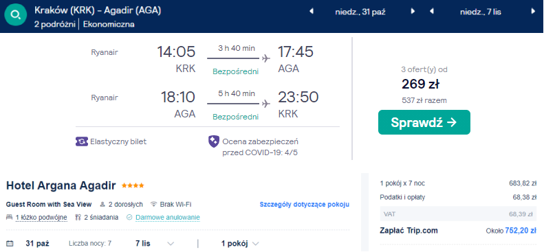Go to the day after niedz., 31 paź
The image size is (544, 252).
coord(413,12)
